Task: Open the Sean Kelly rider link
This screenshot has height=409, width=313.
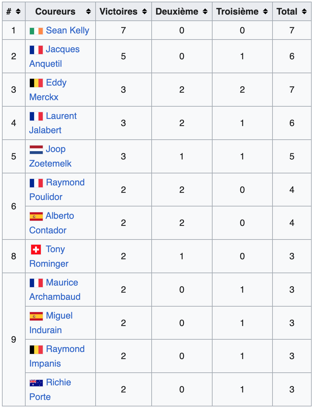Action: pos(67,30)
